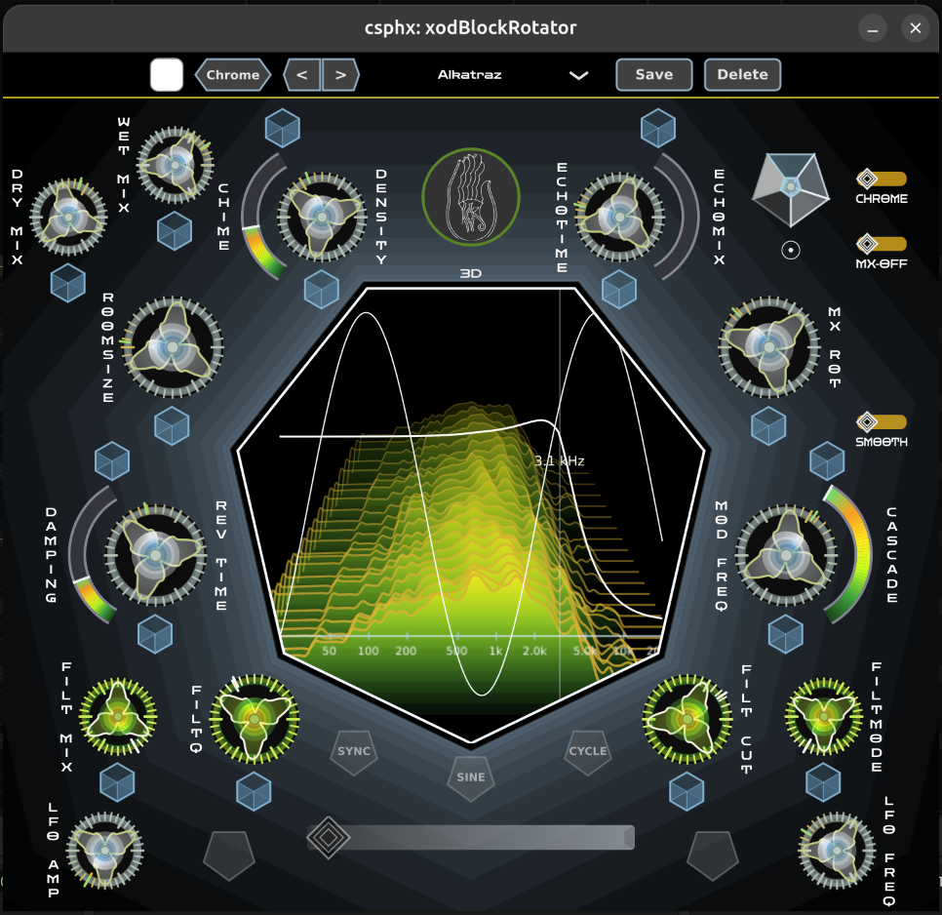Click the Dry Mix knob
Image resolution: width=942 pixels, height=915 pixels.
68,218
